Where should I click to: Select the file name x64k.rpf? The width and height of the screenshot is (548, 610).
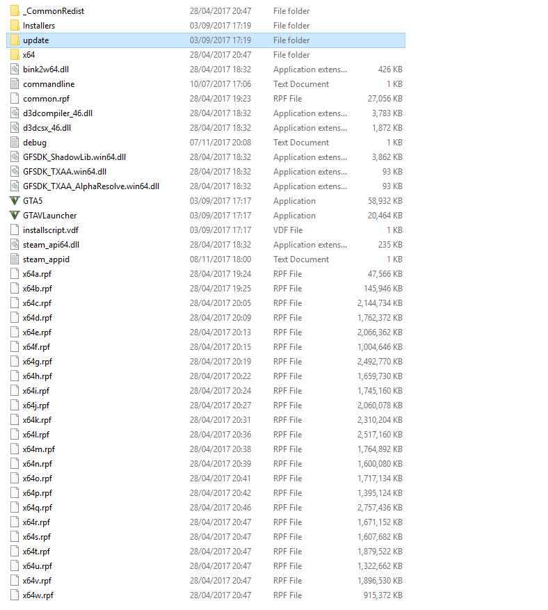pyautogui.click(x=37, y=420)
